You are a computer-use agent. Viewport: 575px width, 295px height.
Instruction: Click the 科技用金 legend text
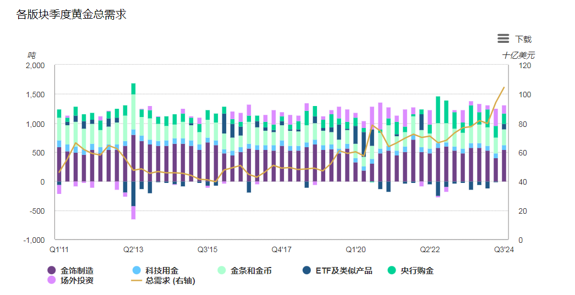[x=162, y=270]
